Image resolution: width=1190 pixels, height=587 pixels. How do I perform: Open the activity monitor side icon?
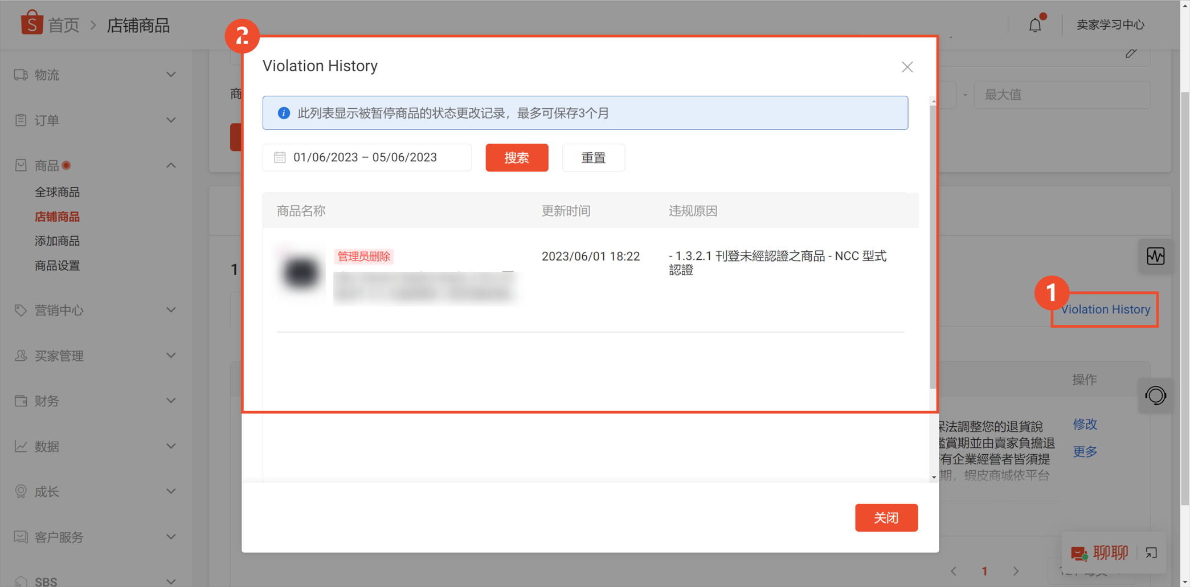point(1156,256)
